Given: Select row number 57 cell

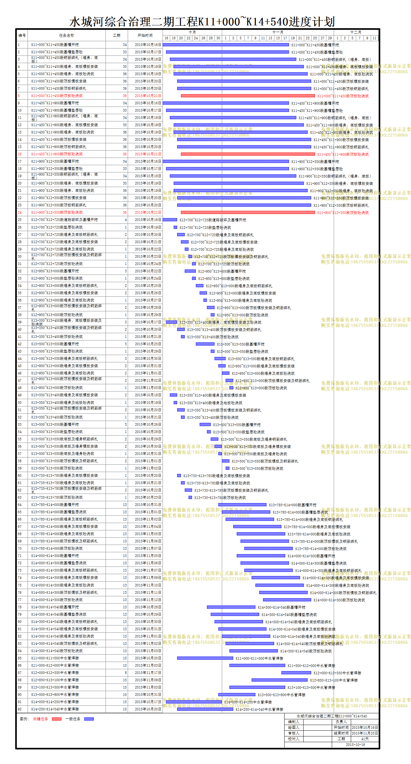Looking at the screenshot, I should pos(22,454).
